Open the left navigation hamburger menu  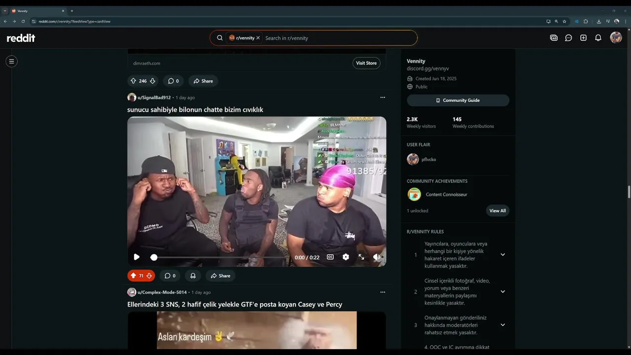pyautogui.click(x=11, y=61)
